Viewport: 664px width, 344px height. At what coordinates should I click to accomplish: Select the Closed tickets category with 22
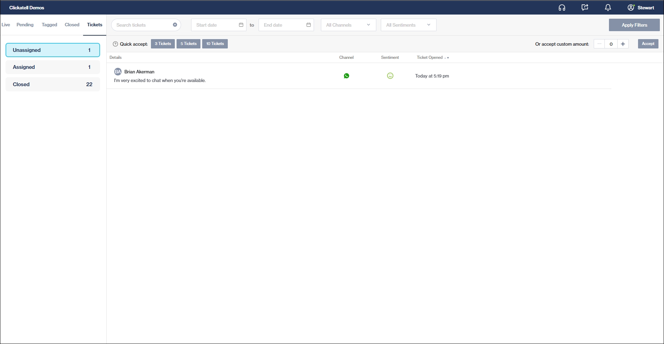click(x=53, y=84)
